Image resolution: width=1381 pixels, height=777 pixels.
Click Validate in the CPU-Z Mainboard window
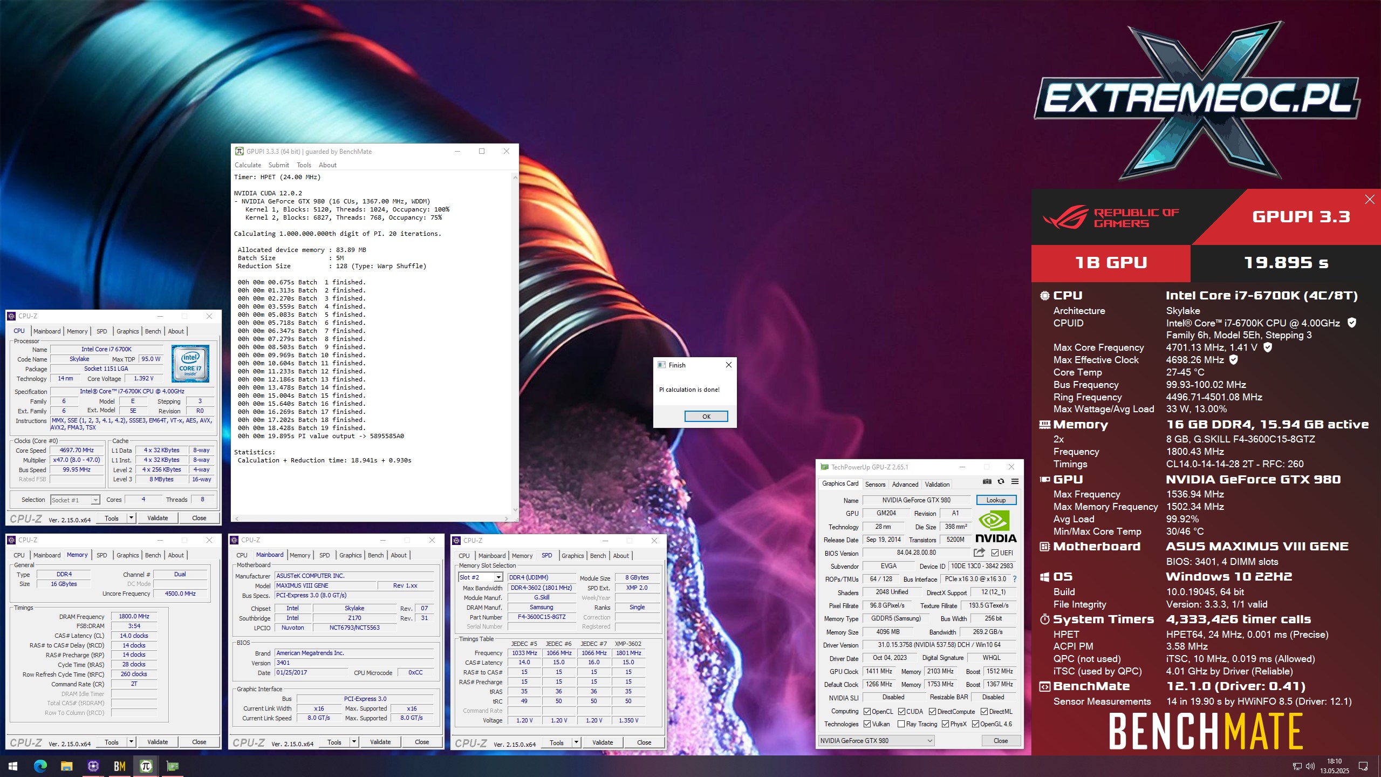(380, 742)
